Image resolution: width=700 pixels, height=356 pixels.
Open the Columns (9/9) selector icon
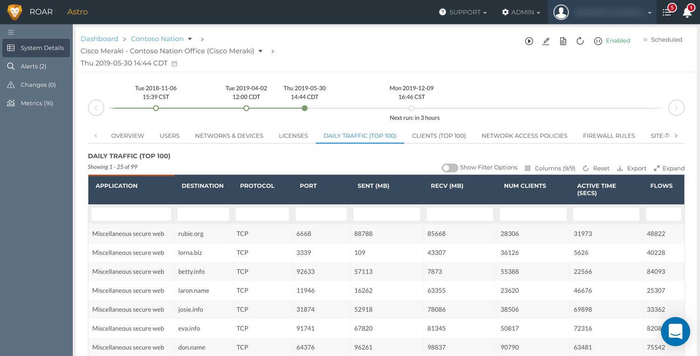(x=528, y=168)
